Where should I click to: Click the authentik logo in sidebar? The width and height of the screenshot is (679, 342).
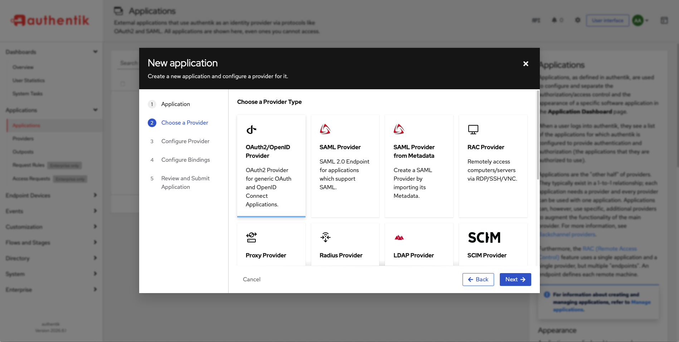(50, 20)
